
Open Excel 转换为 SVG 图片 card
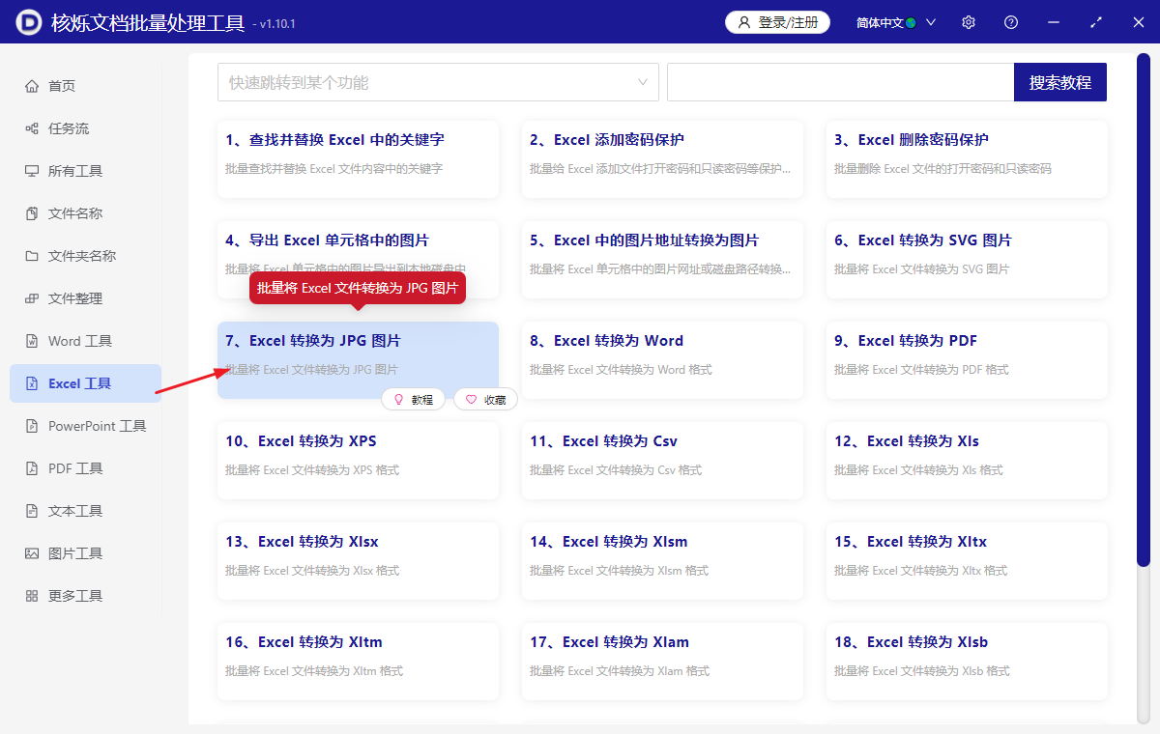click(x=967, y=259)
